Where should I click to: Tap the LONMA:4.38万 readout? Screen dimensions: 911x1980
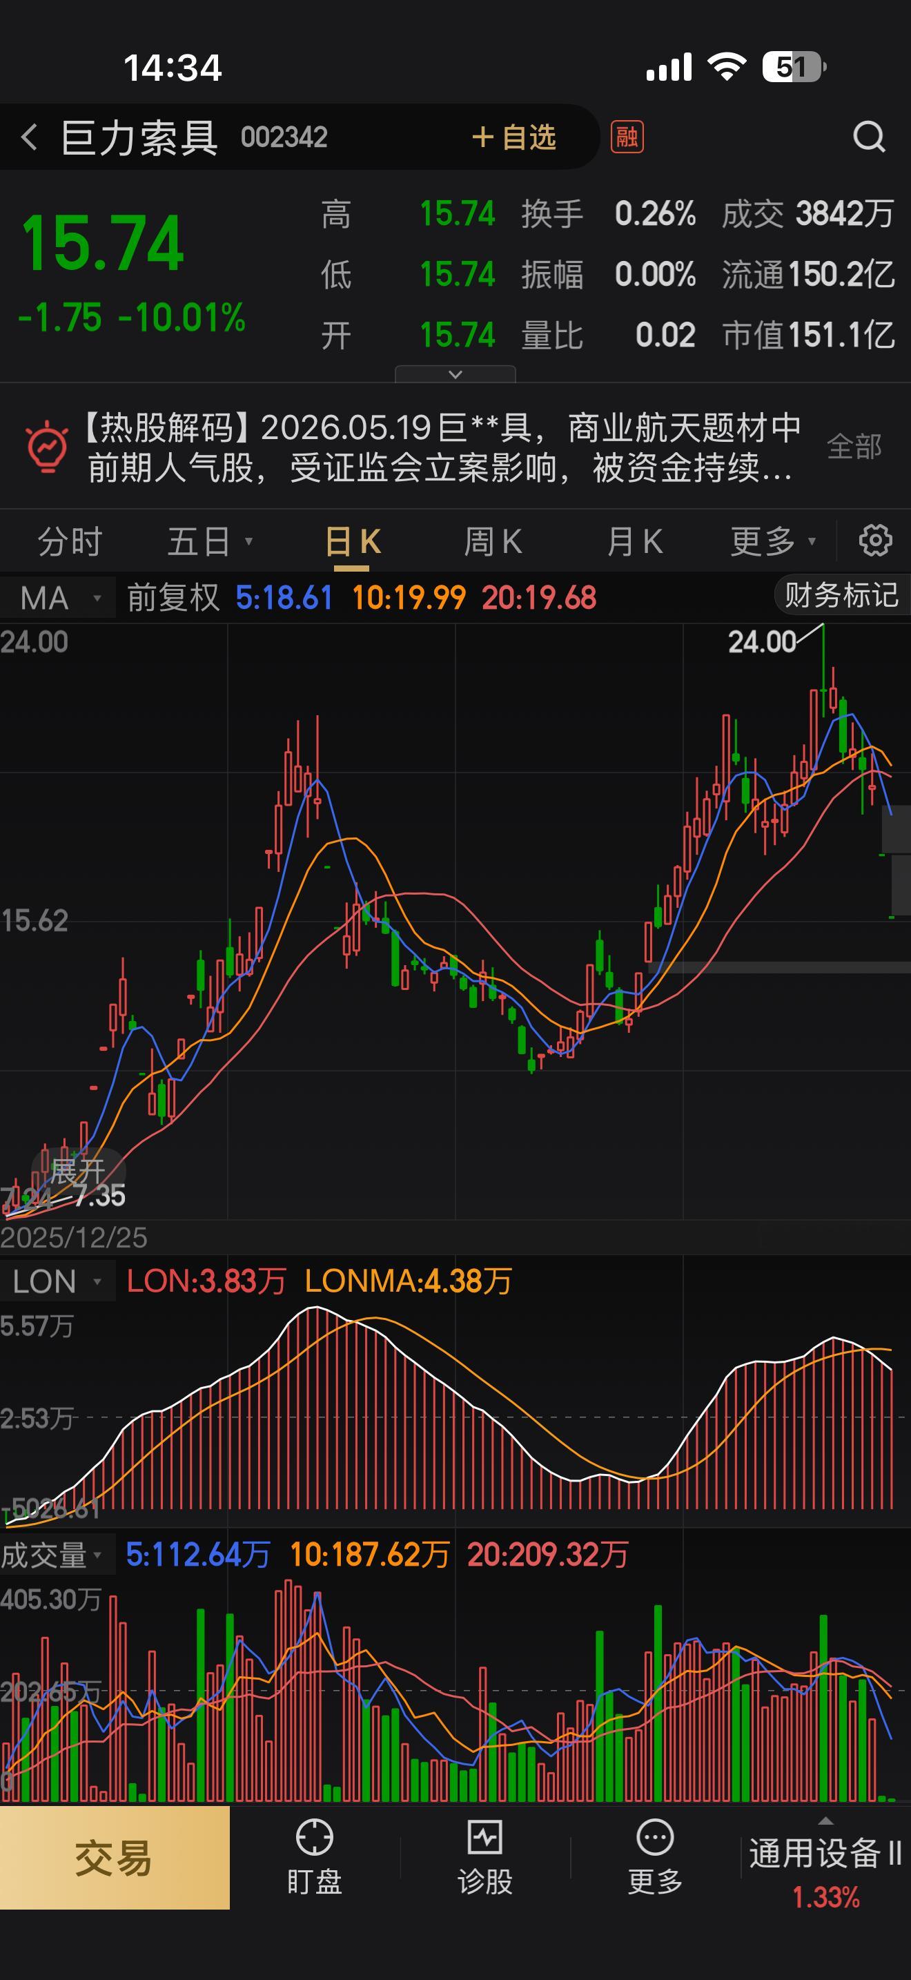click(408, 1281)
